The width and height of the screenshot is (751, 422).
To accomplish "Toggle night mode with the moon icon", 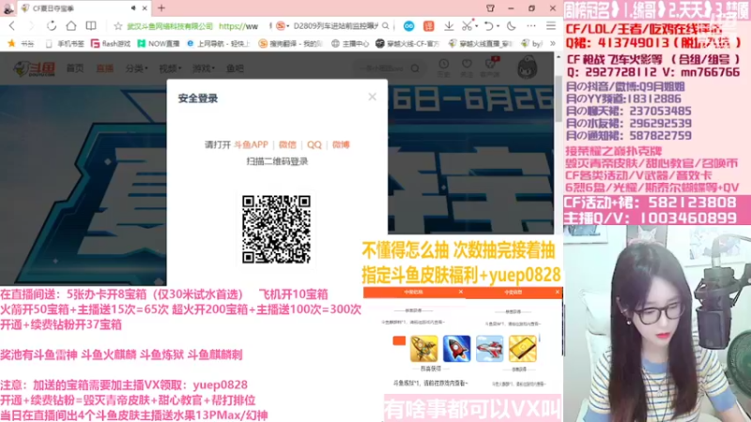I will 511,26.
